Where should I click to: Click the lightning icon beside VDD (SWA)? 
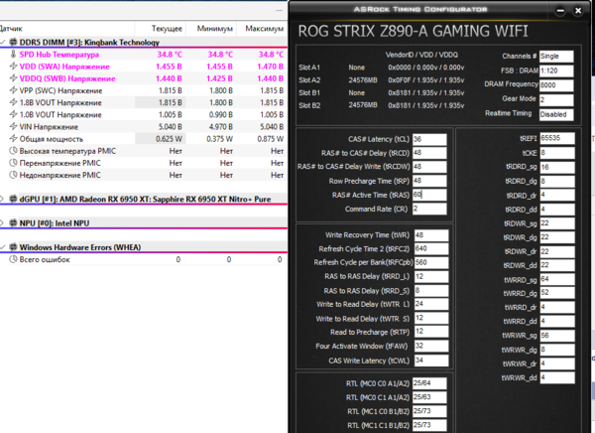[13, 67]
